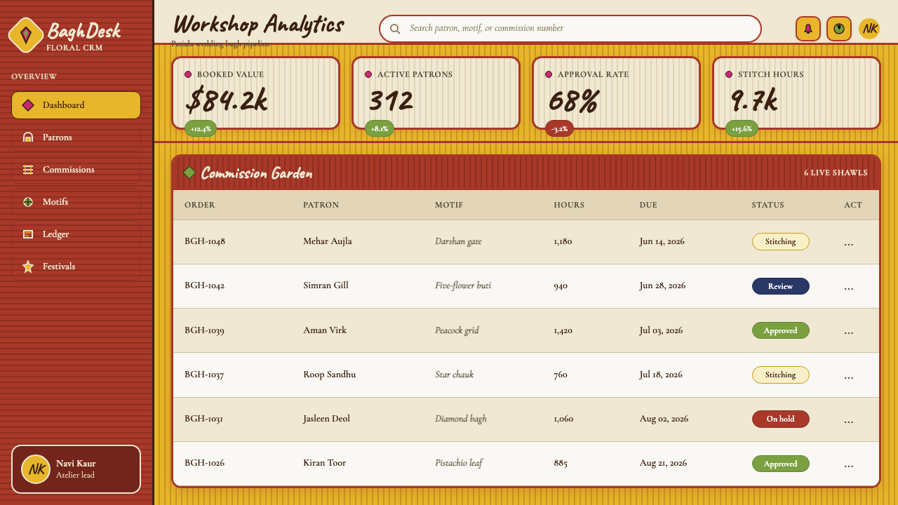Click the HOURS column header
898x505 pixels.
point(569,205)
